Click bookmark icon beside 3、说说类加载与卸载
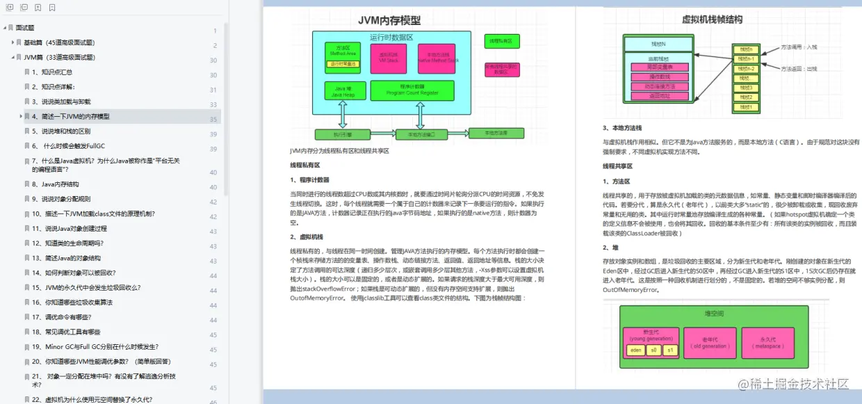The image size is (862, 404). pyautogui.click(x=28, y=102)
